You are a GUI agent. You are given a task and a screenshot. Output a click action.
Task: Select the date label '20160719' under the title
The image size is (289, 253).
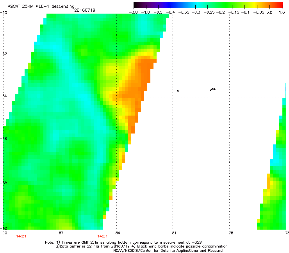click(x=85, y=10)
